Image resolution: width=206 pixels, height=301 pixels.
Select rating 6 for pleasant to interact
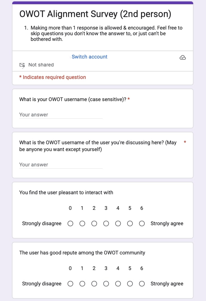tap(142, 224)
